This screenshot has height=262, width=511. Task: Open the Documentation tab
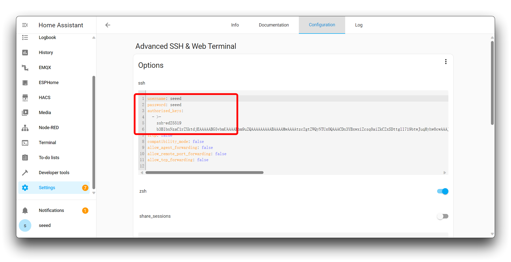(274, 25)
